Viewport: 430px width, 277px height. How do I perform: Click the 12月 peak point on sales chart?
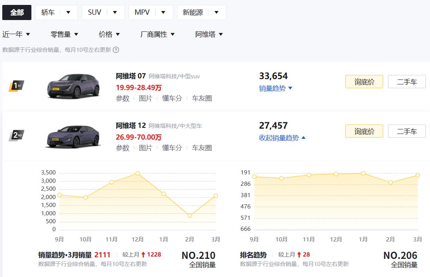click(138, 173)
